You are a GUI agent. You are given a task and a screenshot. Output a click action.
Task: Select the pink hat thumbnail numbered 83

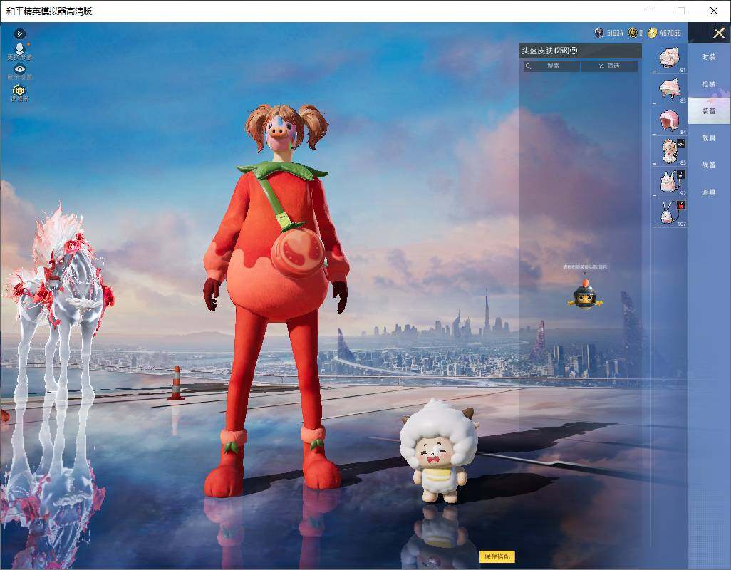pos(670,90)
